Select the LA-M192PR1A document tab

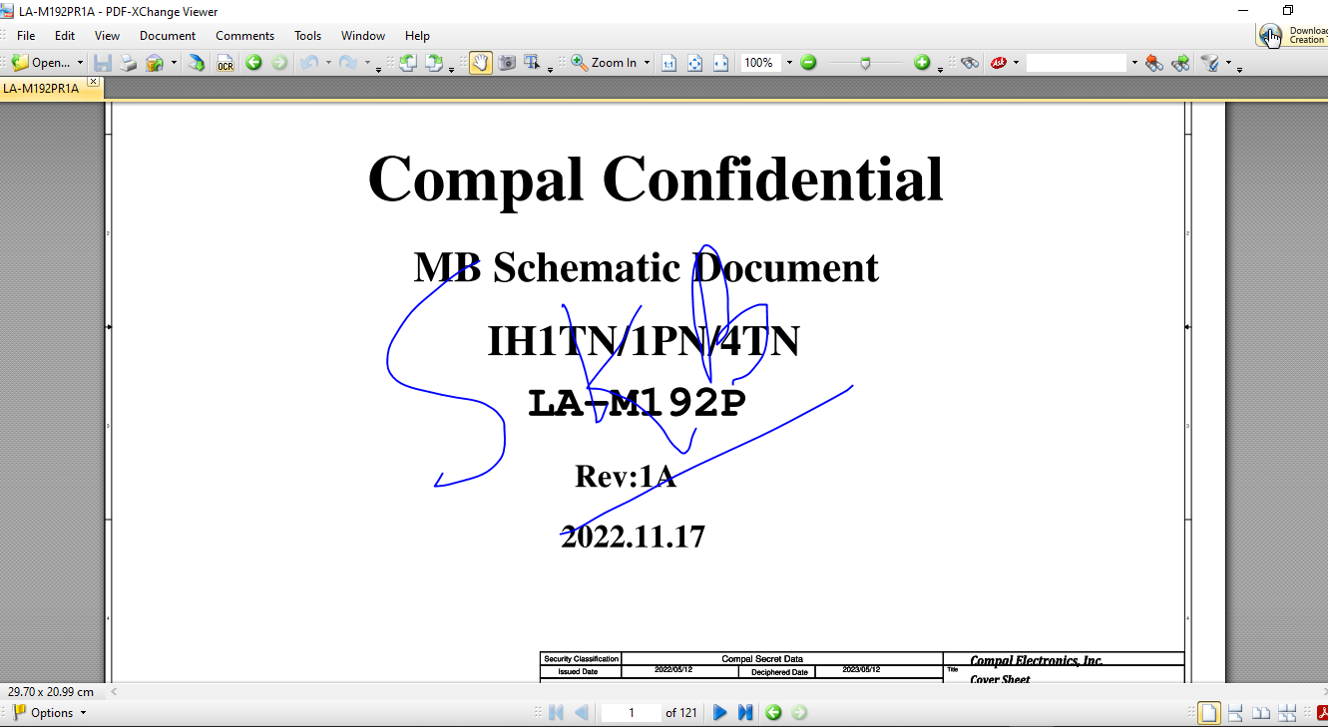42,88
